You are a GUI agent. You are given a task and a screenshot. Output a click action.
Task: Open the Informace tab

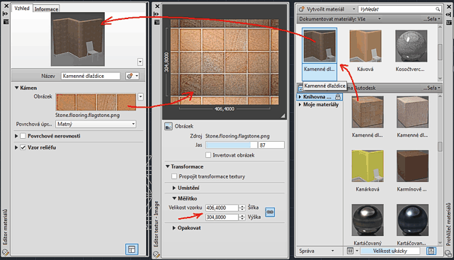click(46, 9)
